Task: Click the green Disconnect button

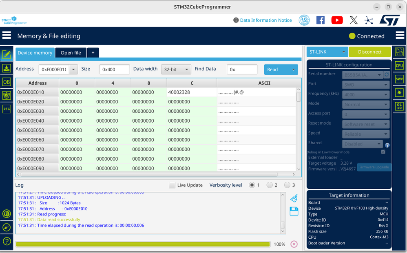Action: pyautogui.click(x=369, y=52)
